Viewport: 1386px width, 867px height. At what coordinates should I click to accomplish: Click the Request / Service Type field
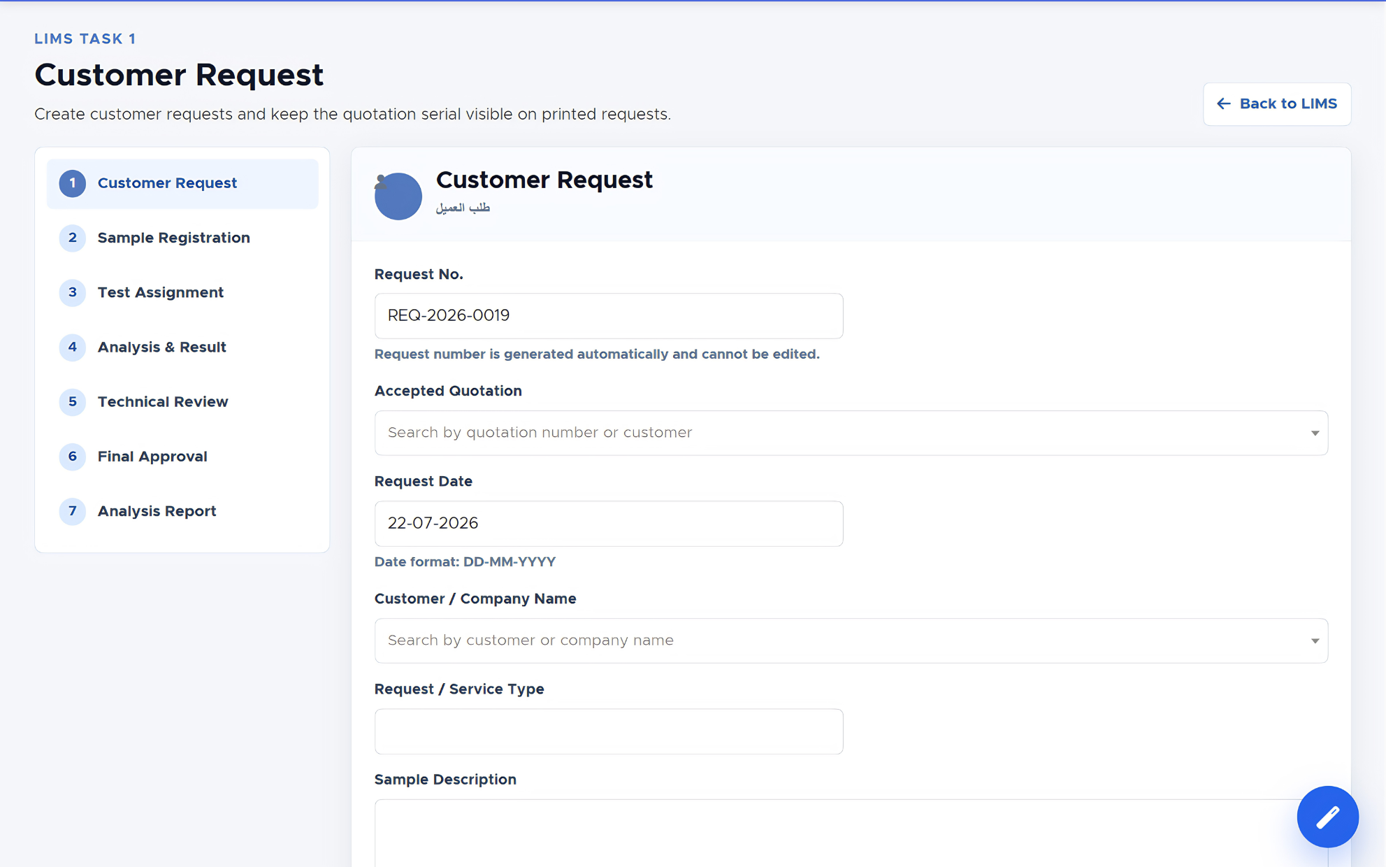609,731
